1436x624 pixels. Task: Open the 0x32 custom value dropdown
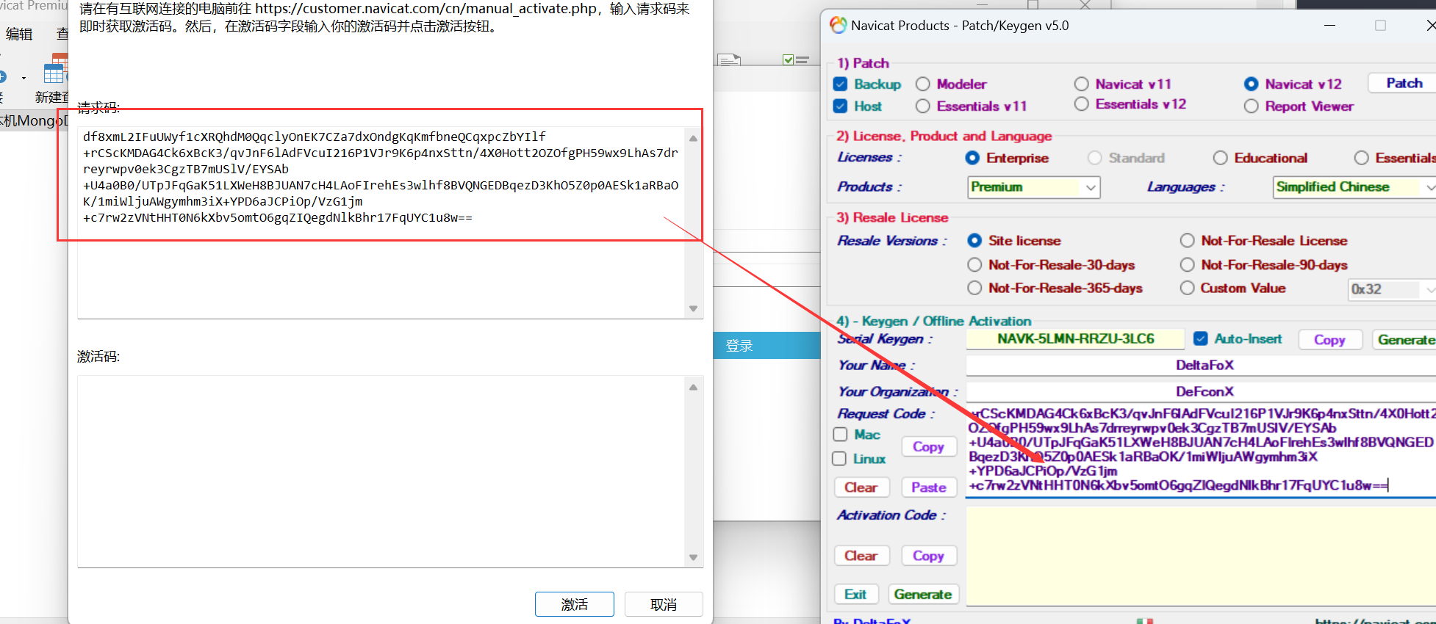1392,289
